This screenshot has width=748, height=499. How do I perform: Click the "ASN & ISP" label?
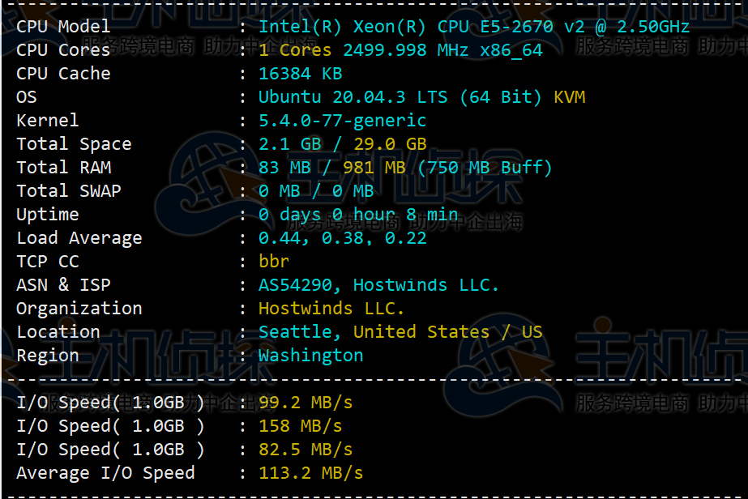click(63, 285)
